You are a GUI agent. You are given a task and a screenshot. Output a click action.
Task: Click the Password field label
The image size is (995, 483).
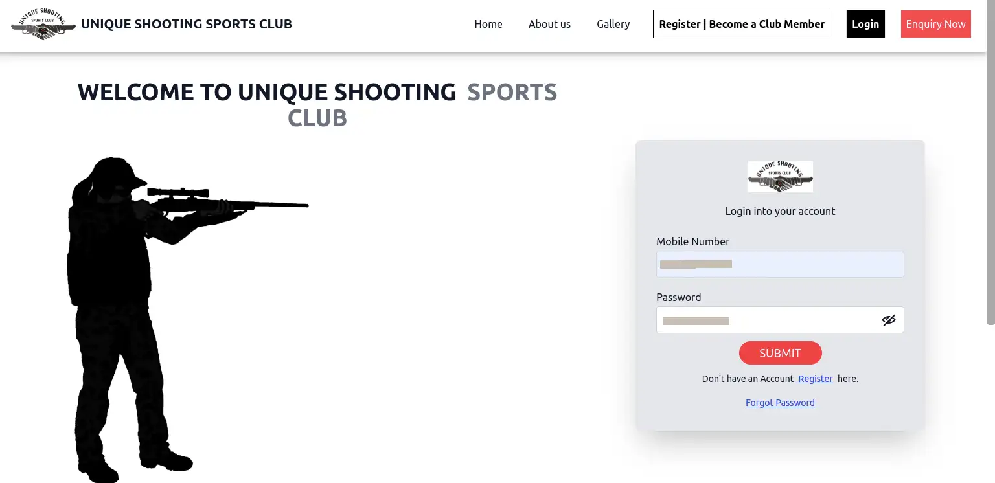click(678, 297)
